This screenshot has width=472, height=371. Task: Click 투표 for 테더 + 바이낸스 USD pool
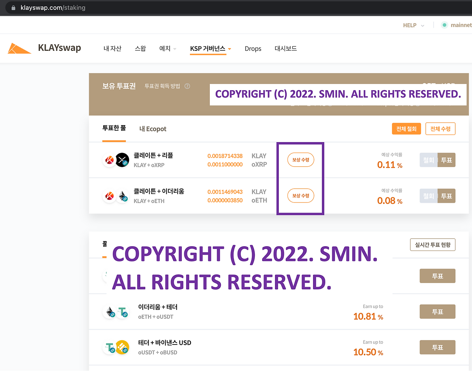pos(437,347)
